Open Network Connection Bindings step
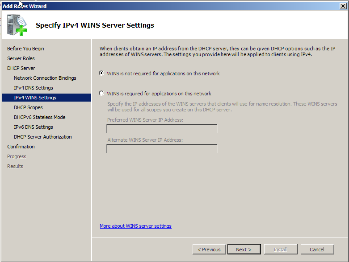 pyautogui.click(x=45, y=78)
